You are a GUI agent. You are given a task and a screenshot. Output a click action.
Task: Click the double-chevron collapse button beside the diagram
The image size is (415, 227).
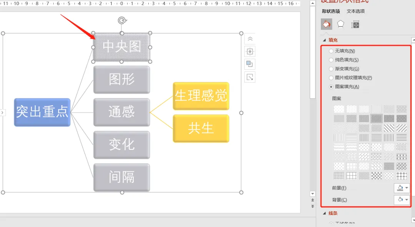click(250, 39)
